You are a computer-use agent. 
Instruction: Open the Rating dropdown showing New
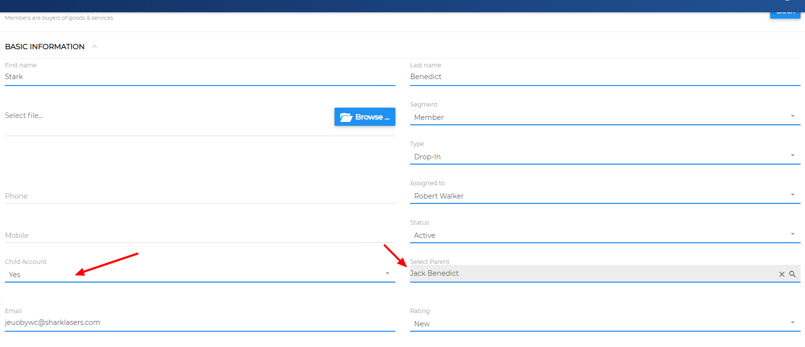click(x=605, y=323)
